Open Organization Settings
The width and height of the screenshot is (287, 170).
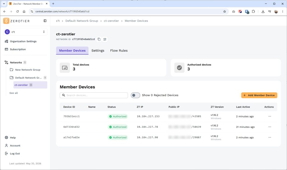pos(21,41)
